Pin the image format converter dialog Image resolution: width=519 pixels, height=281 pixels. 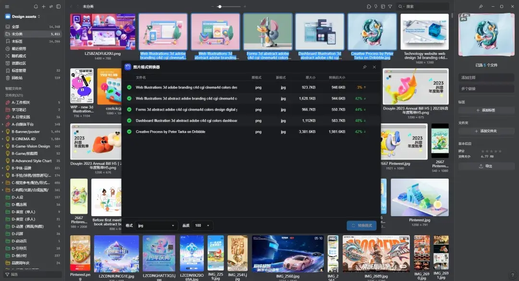(x=365, y=67)
